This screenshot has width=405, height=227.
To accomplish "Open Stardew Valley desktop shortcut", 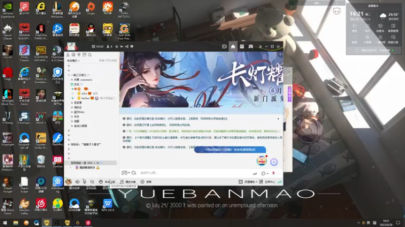I will click(x=24, y=207).
